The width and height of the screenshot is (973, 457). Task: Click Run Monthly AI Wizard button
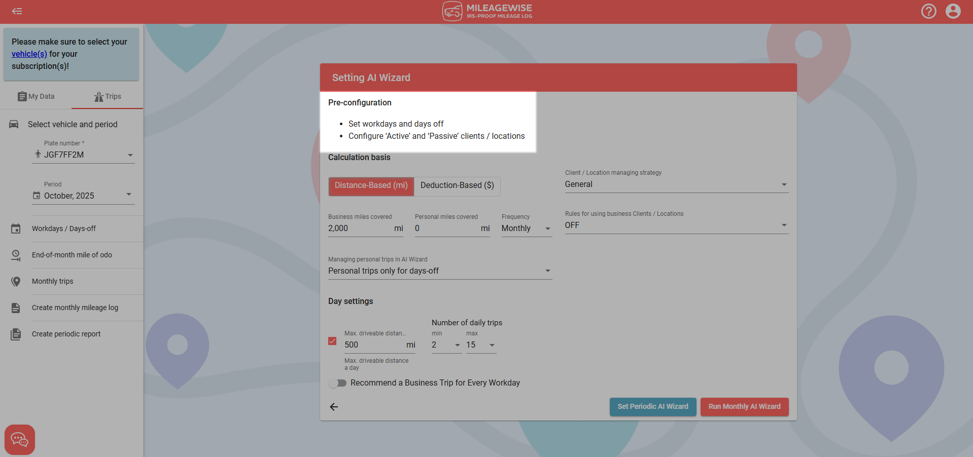[x=744, y=407]
